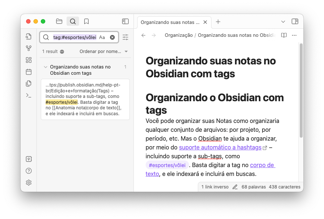This screenshot has height=219, width=324.
Task: Open the tab list chevron dropdown
Action: (282, 22)
